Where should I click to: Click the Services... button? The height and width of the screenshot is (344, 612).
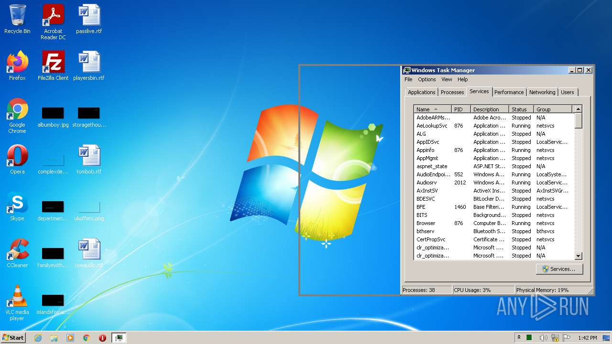click(559, 269)
